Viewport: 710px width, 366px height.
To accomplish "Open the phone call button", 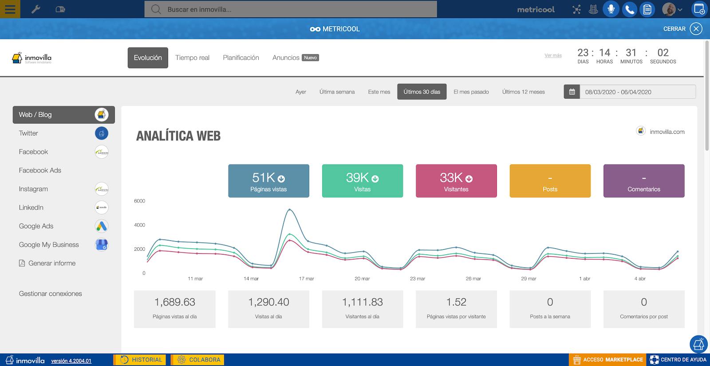I will point(629,9).
